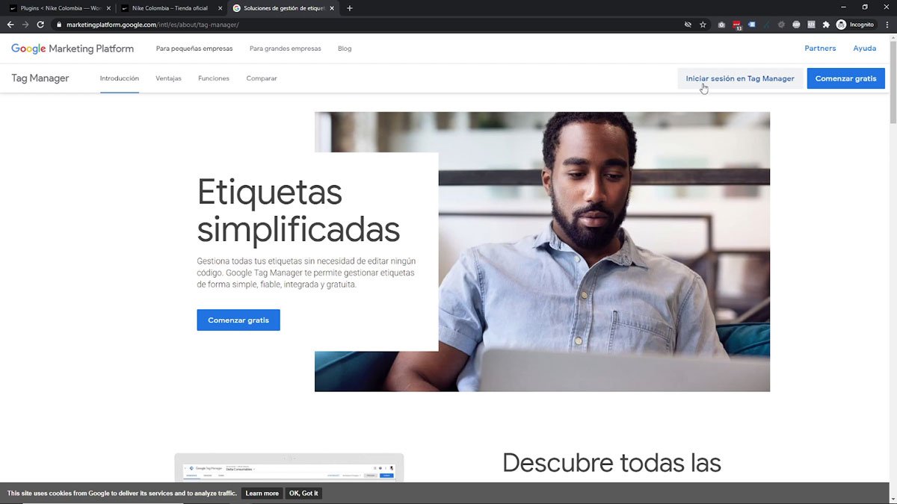Open the Partners link
The height and width of the screenshot is (504, 897).
pos(820,49)
